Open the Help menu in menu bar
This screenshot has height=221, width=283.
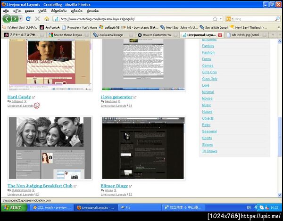92,11
